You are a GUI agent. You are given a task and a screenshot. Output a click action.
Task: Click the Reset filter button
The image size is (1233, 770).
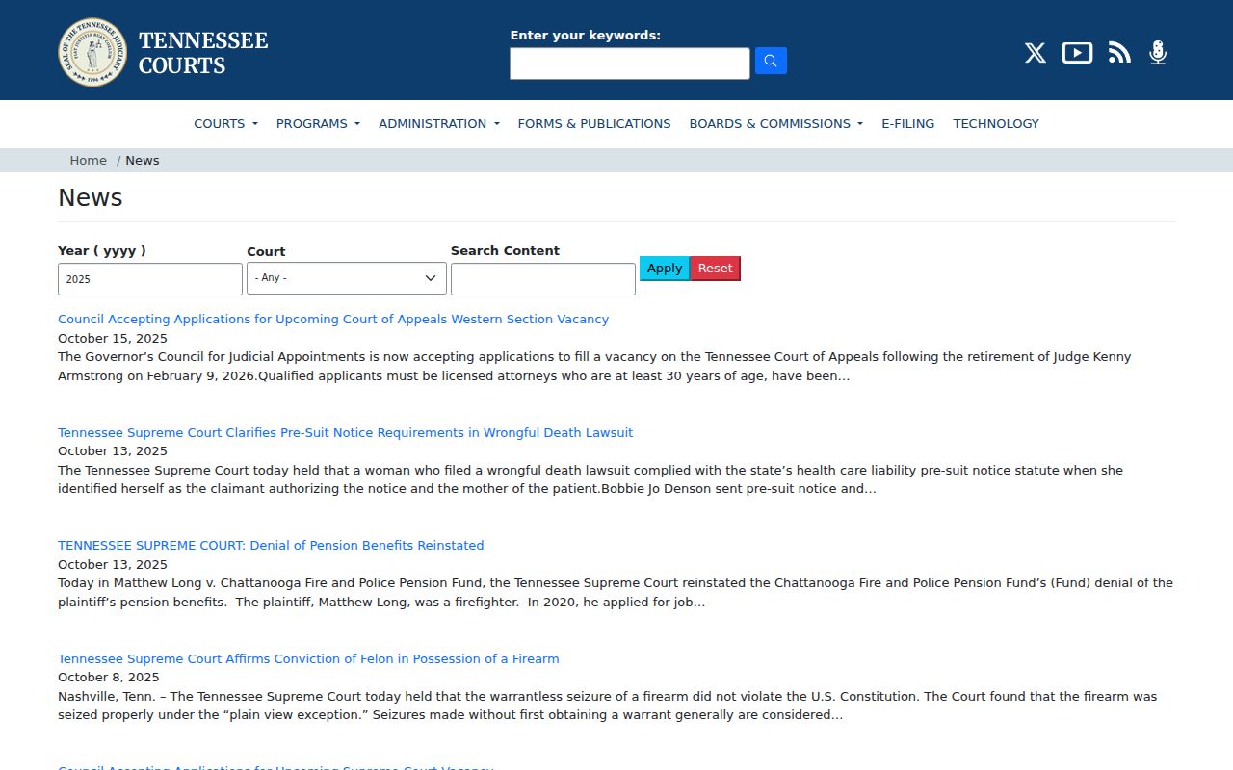(715, 269)
